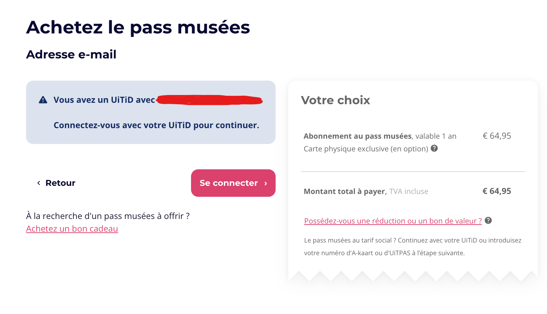This screenshot has height=314, width=547.
Task: Click the left chevron beside Retour
Action: point(38,183)
